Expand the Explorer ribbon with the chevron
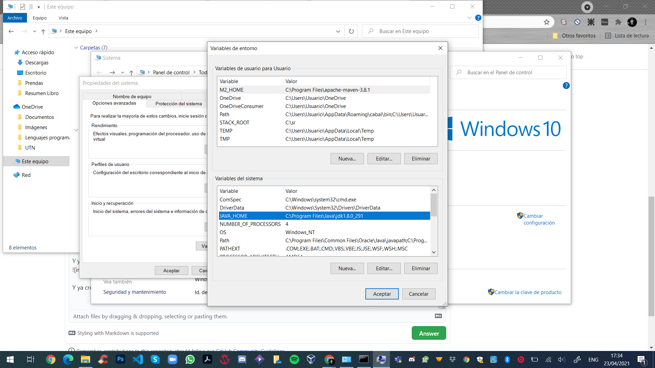The width and height of the screenshot is (655, 368). (469, 18)
